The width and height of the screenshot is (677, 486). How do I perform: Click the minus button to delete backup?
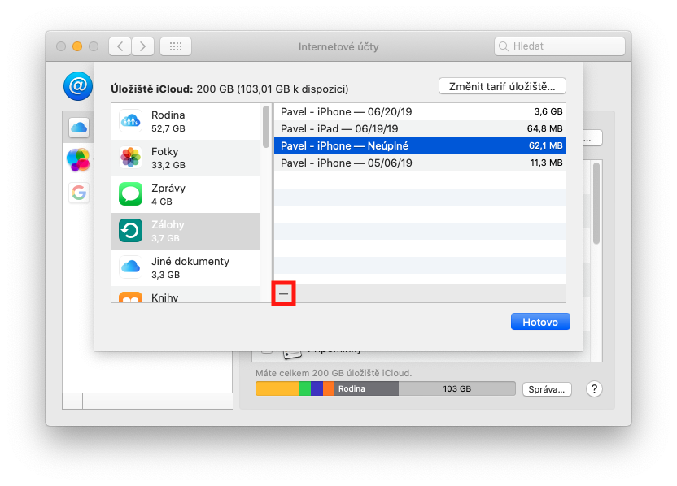pyautogui.click(x=283, y=293)
